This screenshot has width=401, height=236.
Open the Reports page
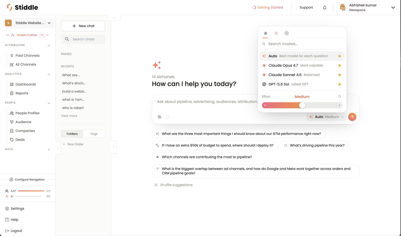[22, 93]
